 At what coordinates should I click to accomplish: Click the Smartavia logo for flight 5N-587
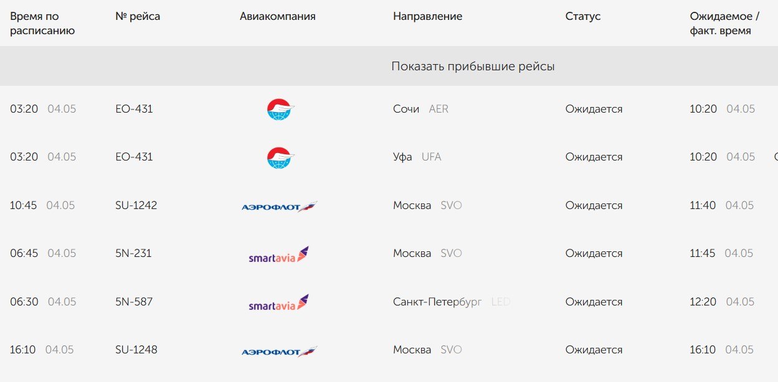pos(278,302)
